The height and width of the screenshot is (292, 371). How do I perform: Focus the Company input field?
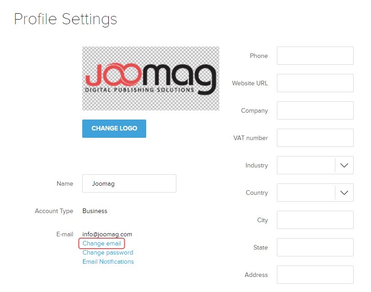pyautogui.click(x=315, y=110)
